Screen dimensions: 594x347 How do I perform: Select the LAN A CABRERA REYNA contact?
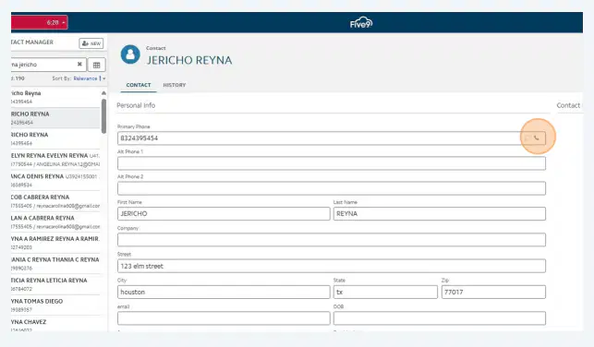(55, 221)
